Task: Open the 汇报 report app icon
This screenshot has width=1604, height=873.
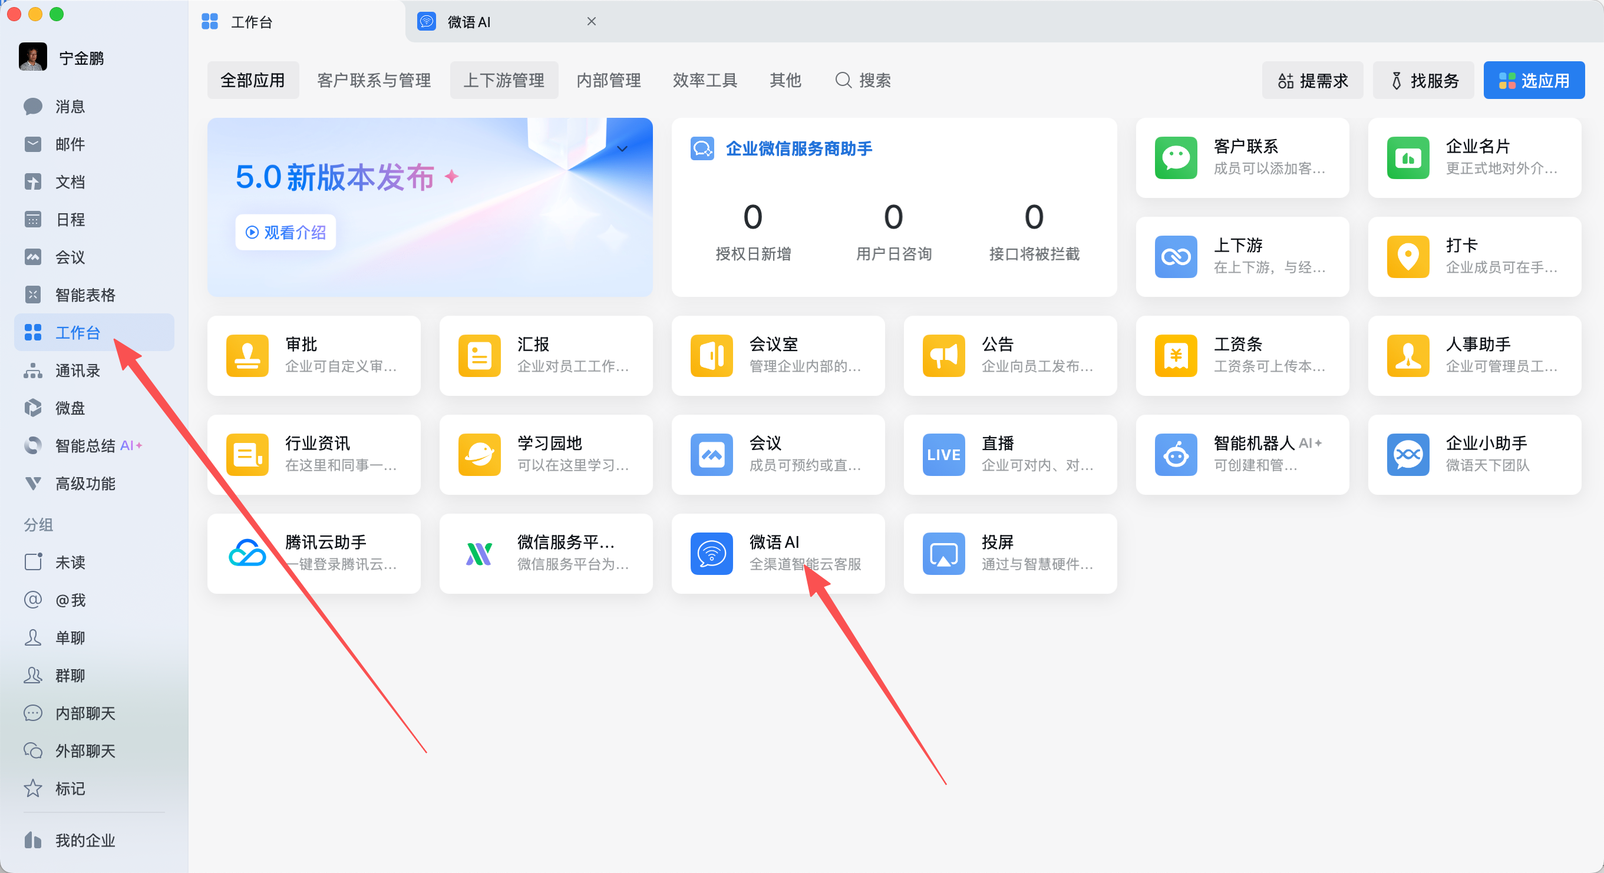Action: [x=480, y=355]
